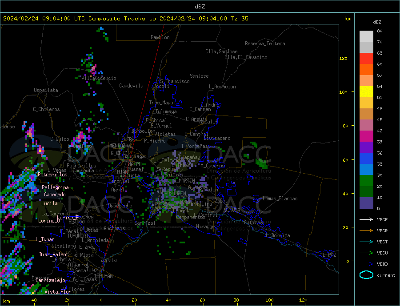Select the red 65 dBZ color swatch
Screen dimensions: 400x306
point(366,58)
